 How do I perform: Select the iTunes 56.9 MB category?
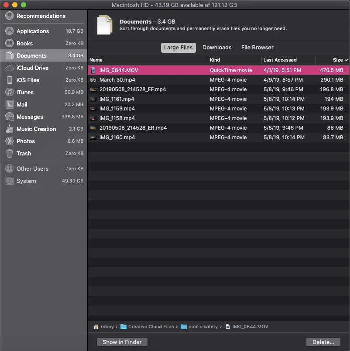[x=44, y=92]
